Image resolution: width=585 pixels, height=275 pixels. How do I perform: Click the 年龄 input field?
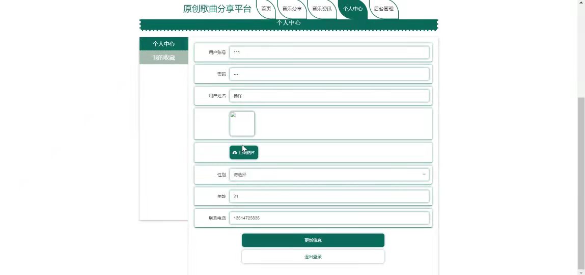click(x=329, y=196)
